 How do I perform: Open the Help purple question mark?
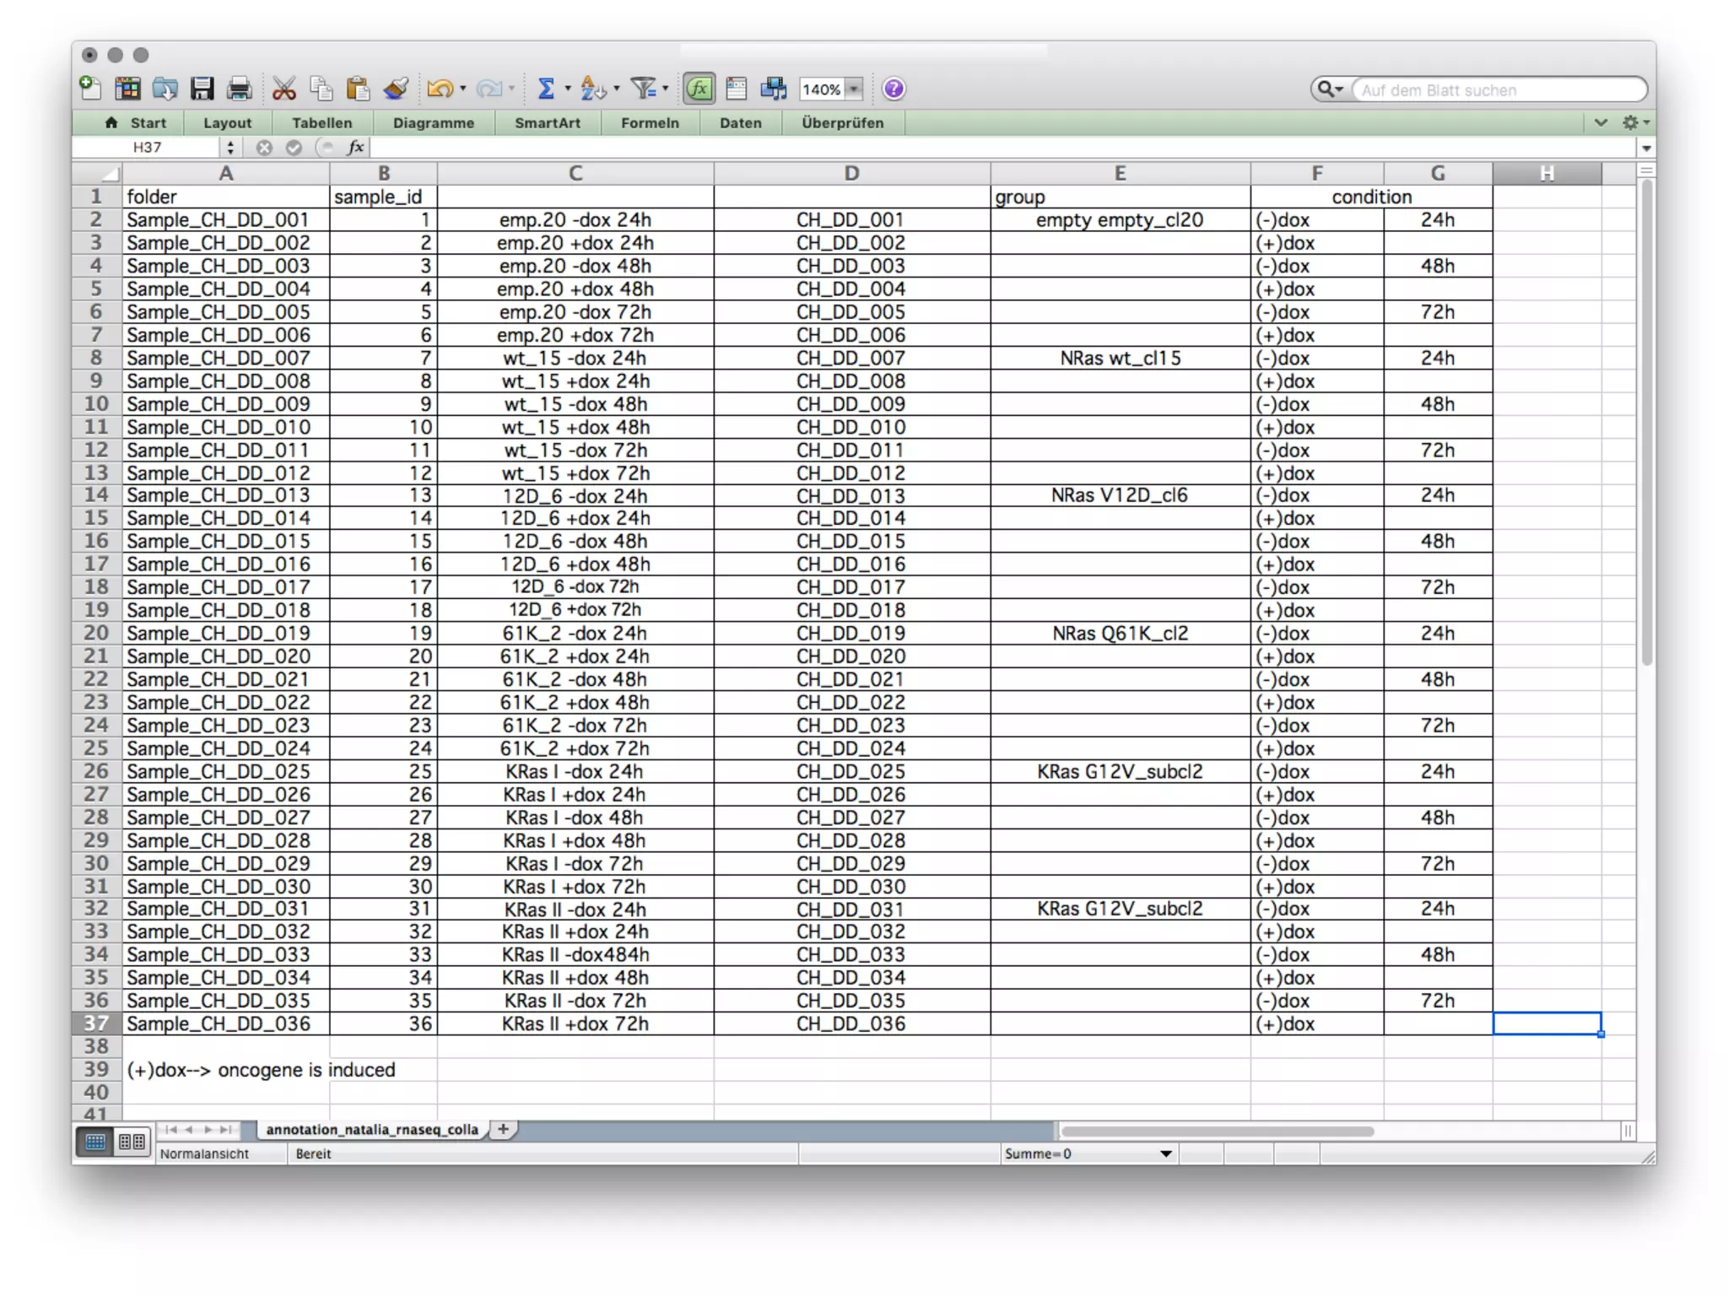[894, 89]
